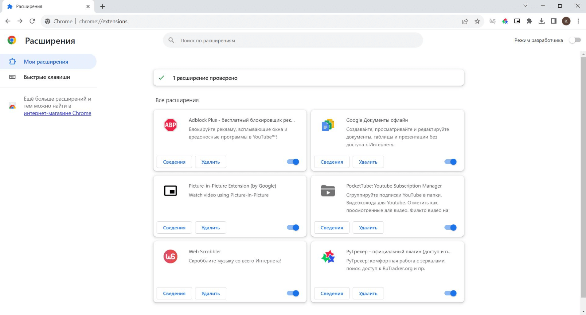Select Мои расширения in the sidebar
The height and width of the screenshot is (315, 586).
[x=46, y=62]
